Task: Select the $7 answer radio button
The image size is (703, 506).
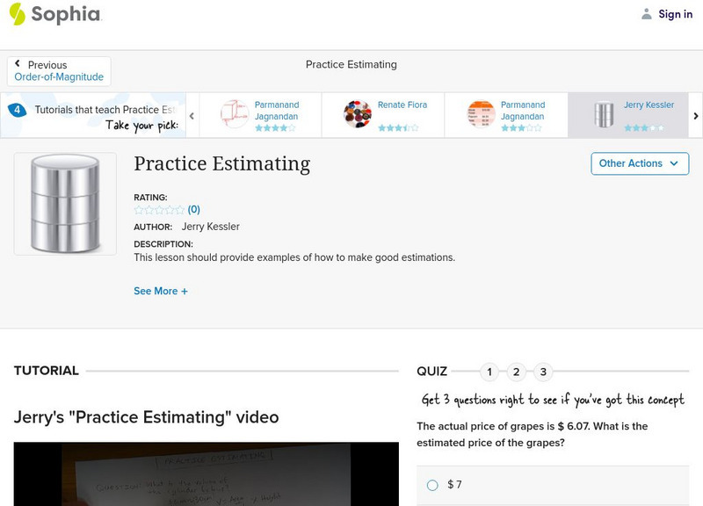Action: tap(431, 485)
